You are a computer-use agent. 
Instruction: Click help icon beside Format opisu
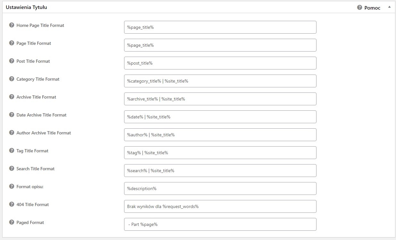pyautogui.click(x=12, y=187)
